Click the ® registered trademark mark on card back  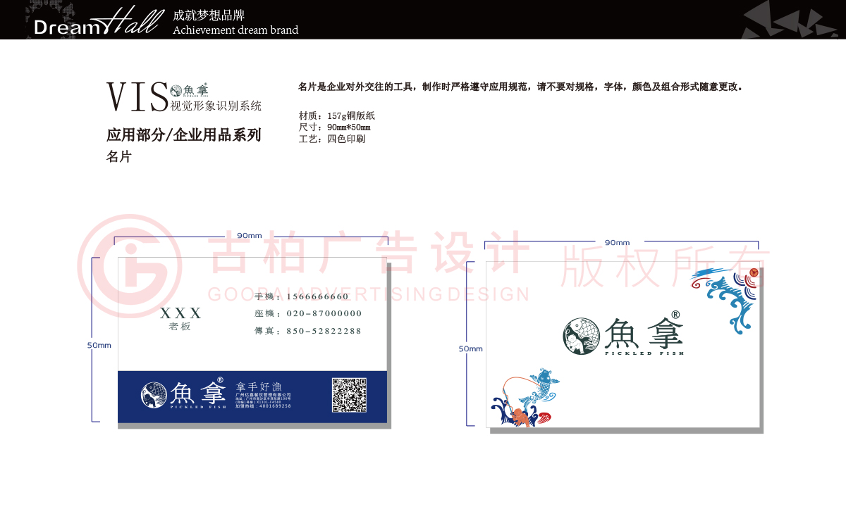point(675,314)
